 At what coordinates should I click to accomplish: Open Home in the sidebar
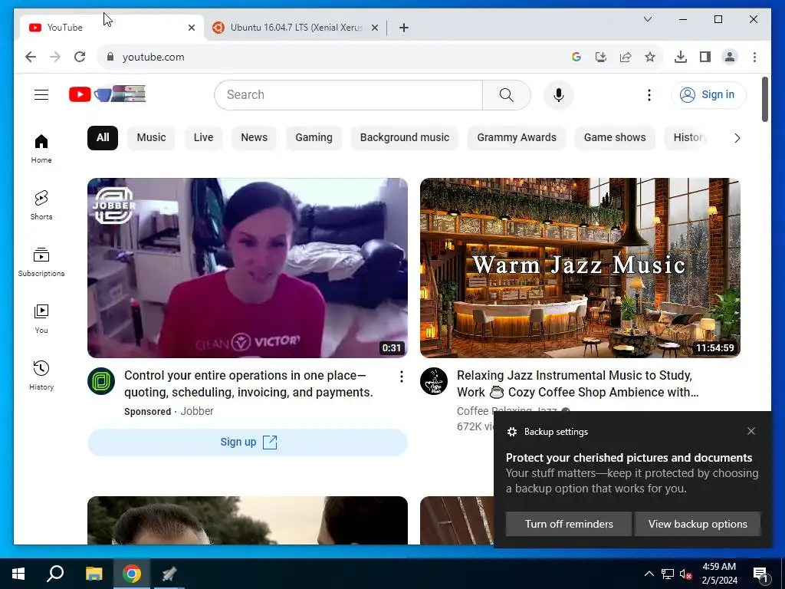point(41,149)
